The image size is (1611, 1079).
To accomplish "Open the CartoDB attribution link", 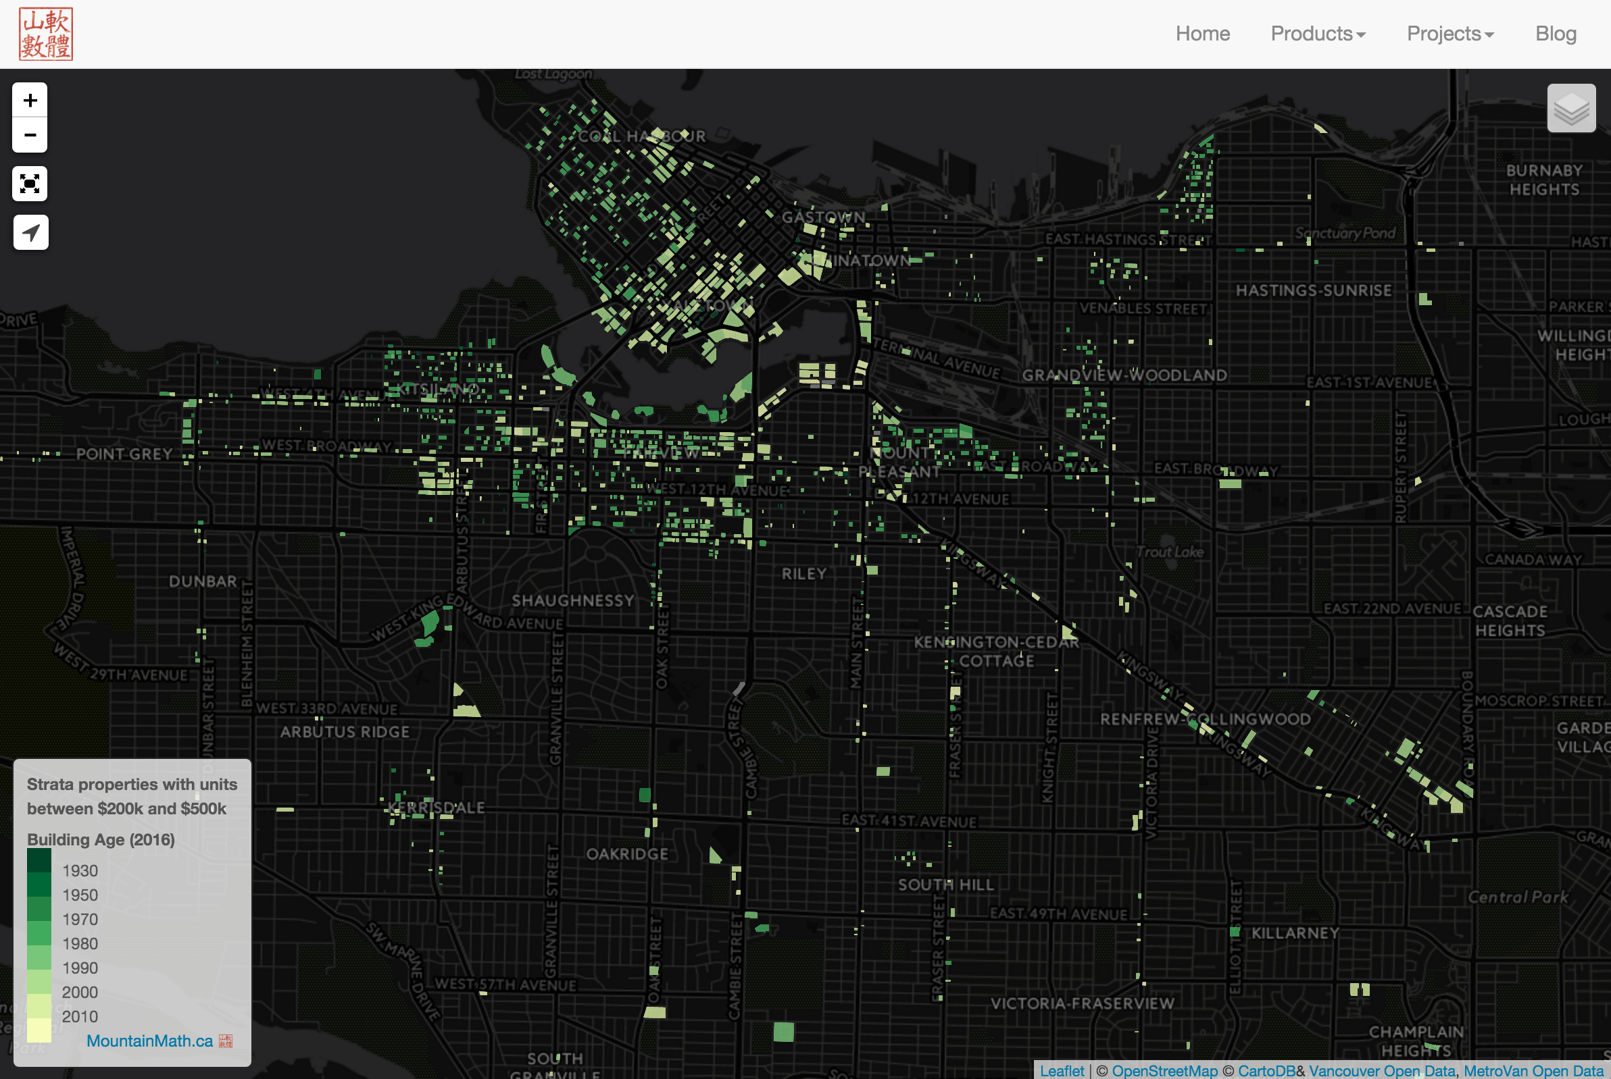I will 1266,1071.
